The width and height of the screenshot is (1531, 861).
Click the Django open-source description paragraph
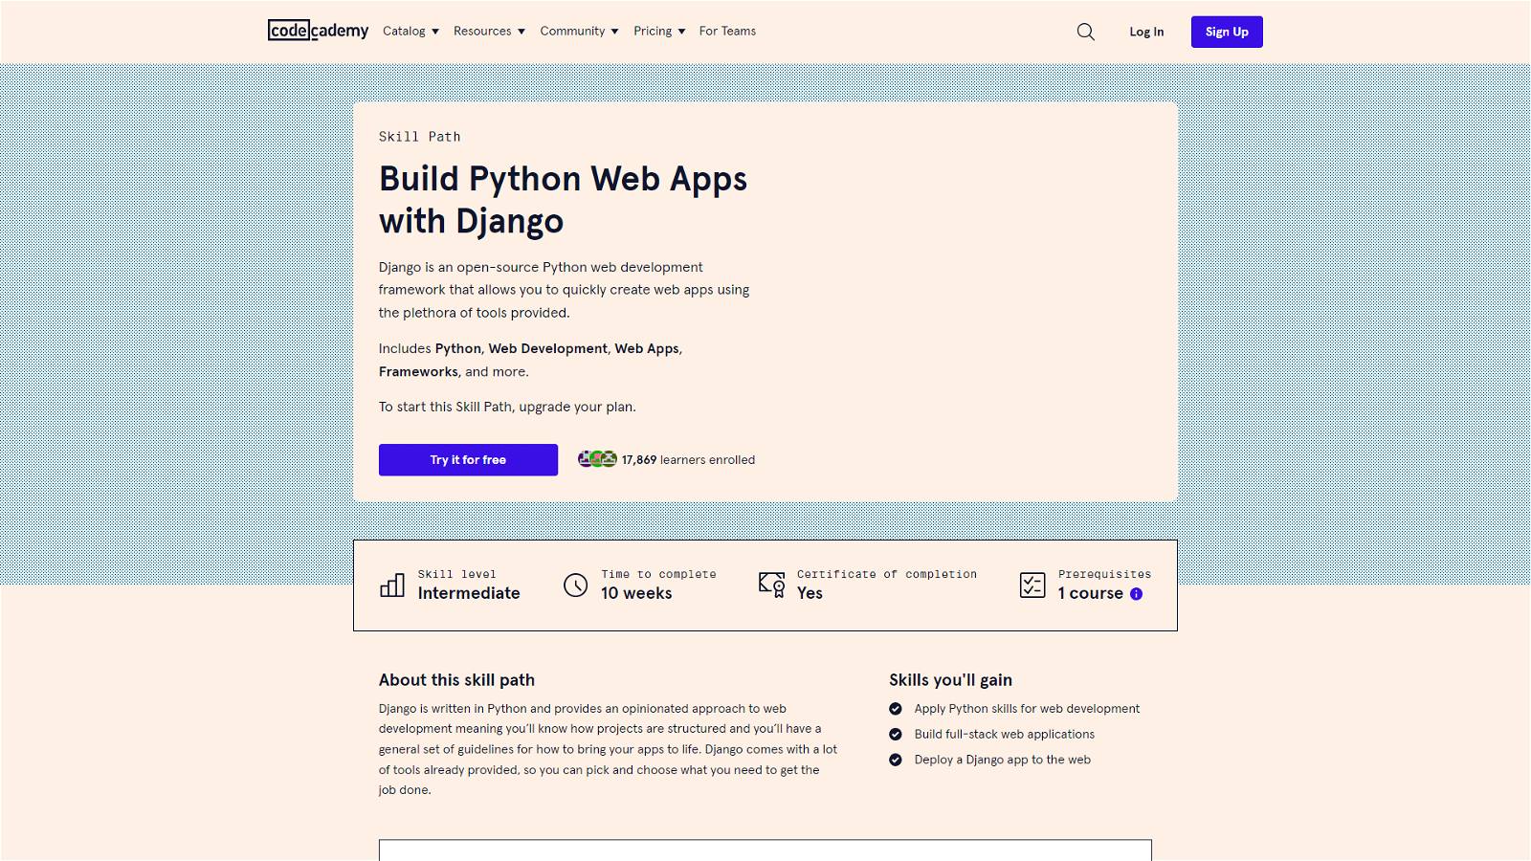pos(564,290)
